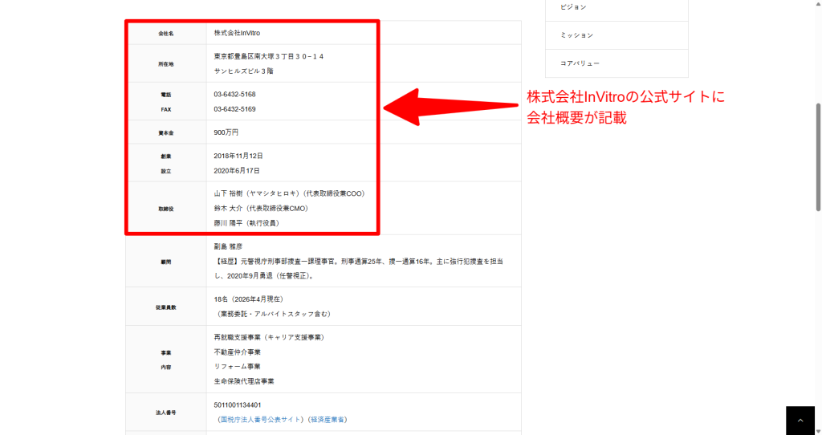Click the scroll-to-top arrow button
This screenshot has height=435, width=822.
[800, 421]
